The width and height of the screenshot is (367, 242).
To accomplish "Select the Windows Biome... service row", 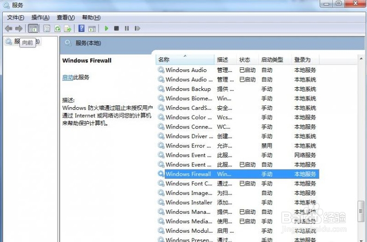I will point(237,98).
